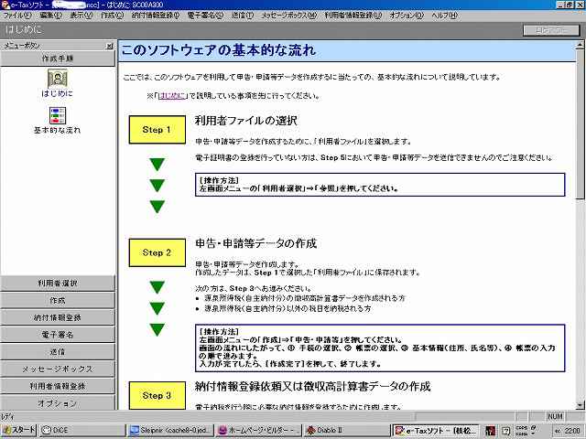Image resolution: width=586 pixels, height=439 pixels.
Task: Click the yellow Step 2 box
Action: 157,252
